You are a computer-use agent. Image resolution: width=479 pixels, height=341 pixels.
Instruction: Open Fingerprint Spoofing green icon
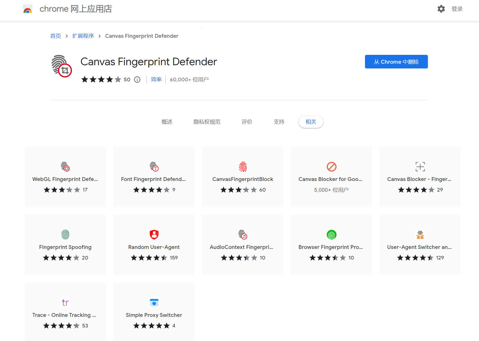coord(65,235)
